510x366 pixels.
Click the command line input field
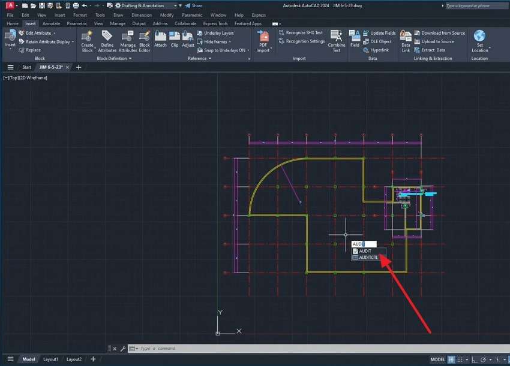(319, 348)
